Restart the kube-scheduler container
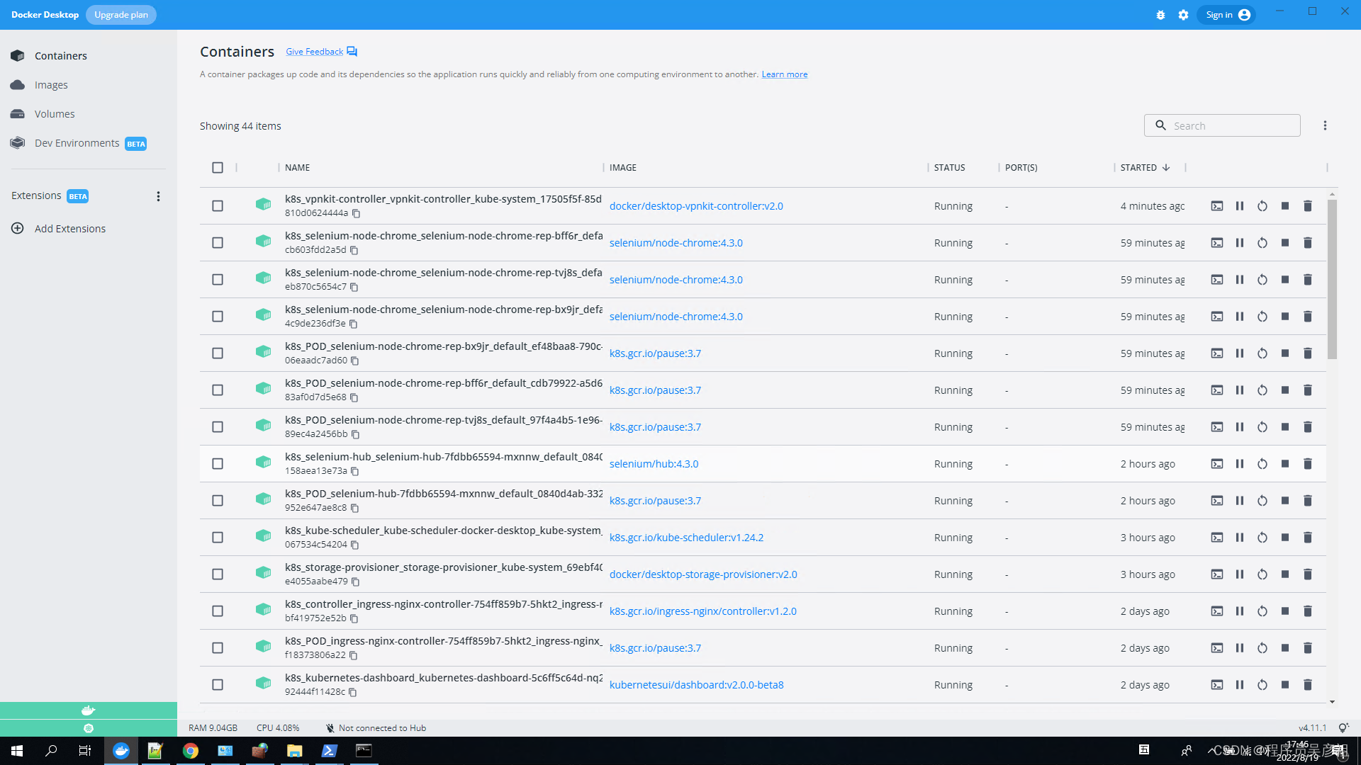Image resolution: width=1361 pixels, height=765 pixels. pos(1262,538)
